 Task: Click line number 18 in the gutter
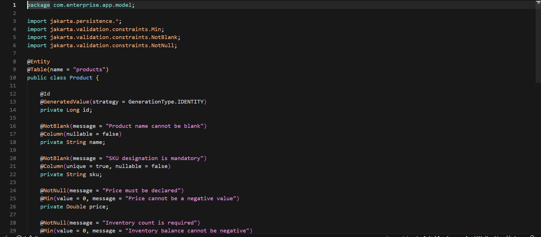pyautogui.click(x=13, y=142)
